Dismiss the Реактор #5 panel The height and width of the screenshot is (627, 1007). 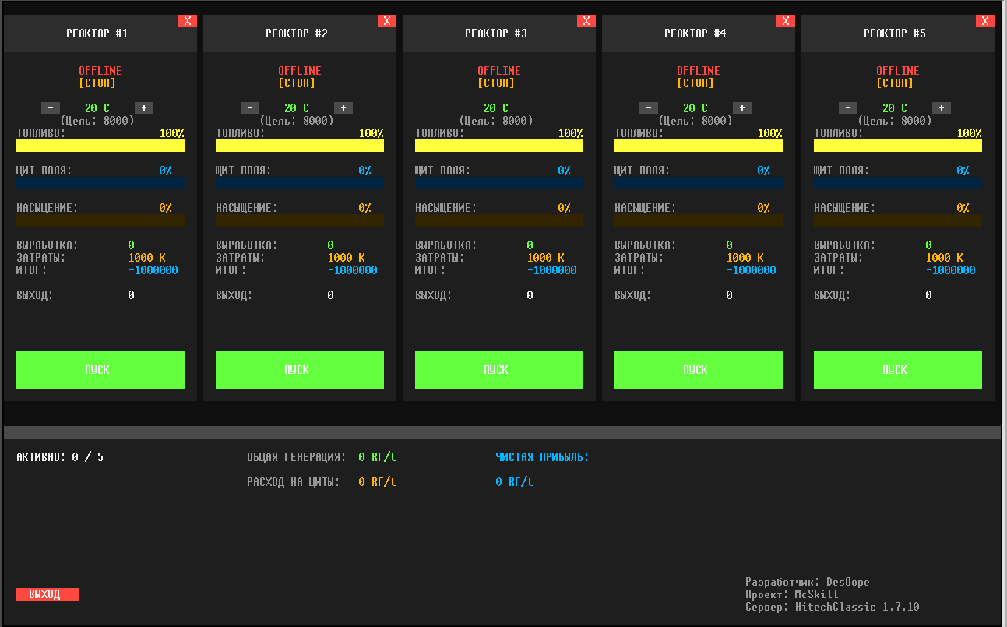[x=985, y=21]
